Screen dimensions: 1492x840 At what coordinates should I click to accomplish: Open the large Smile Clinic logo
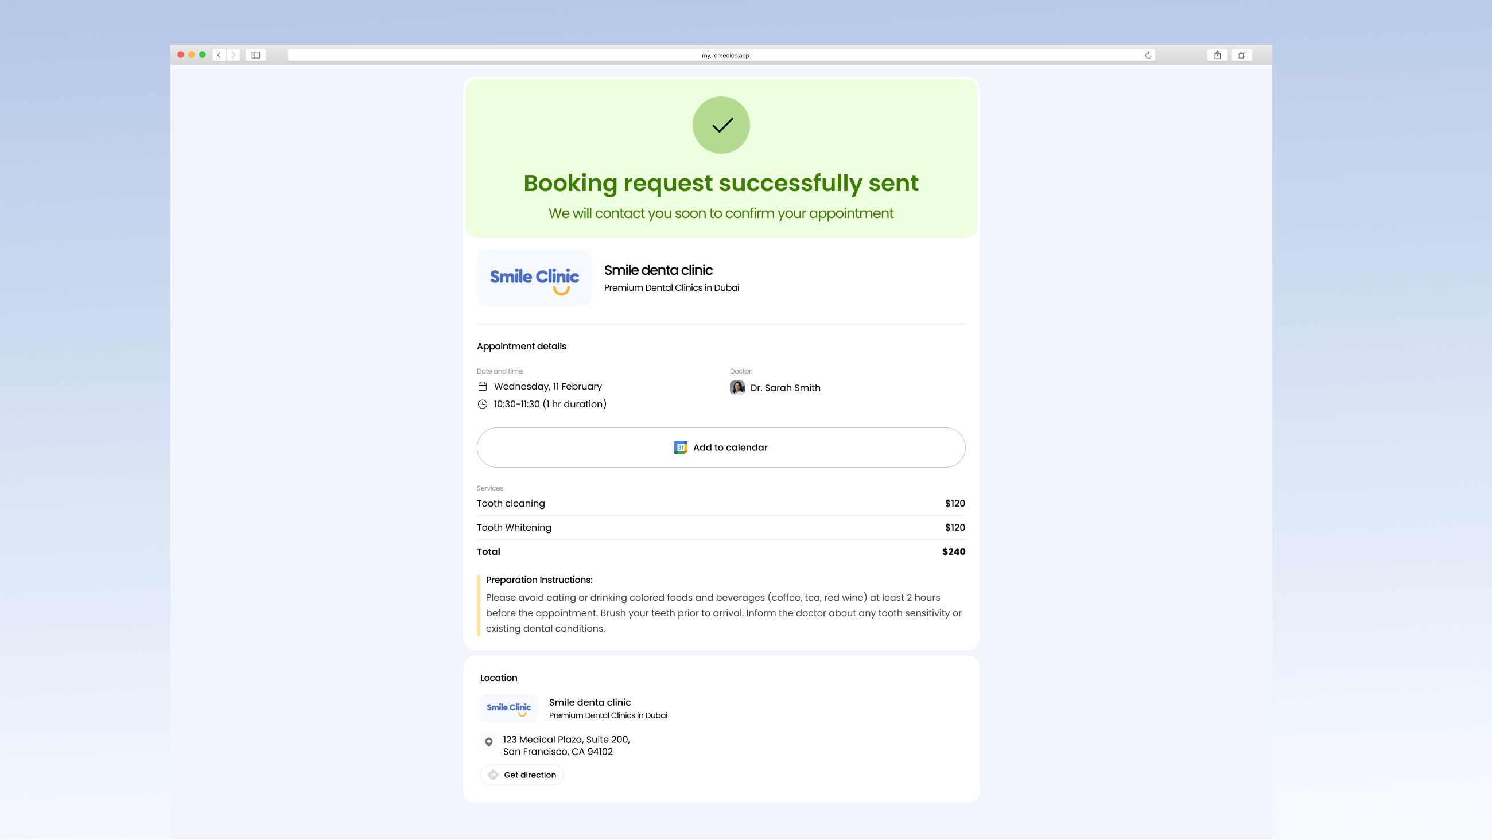tap(535, 278)
